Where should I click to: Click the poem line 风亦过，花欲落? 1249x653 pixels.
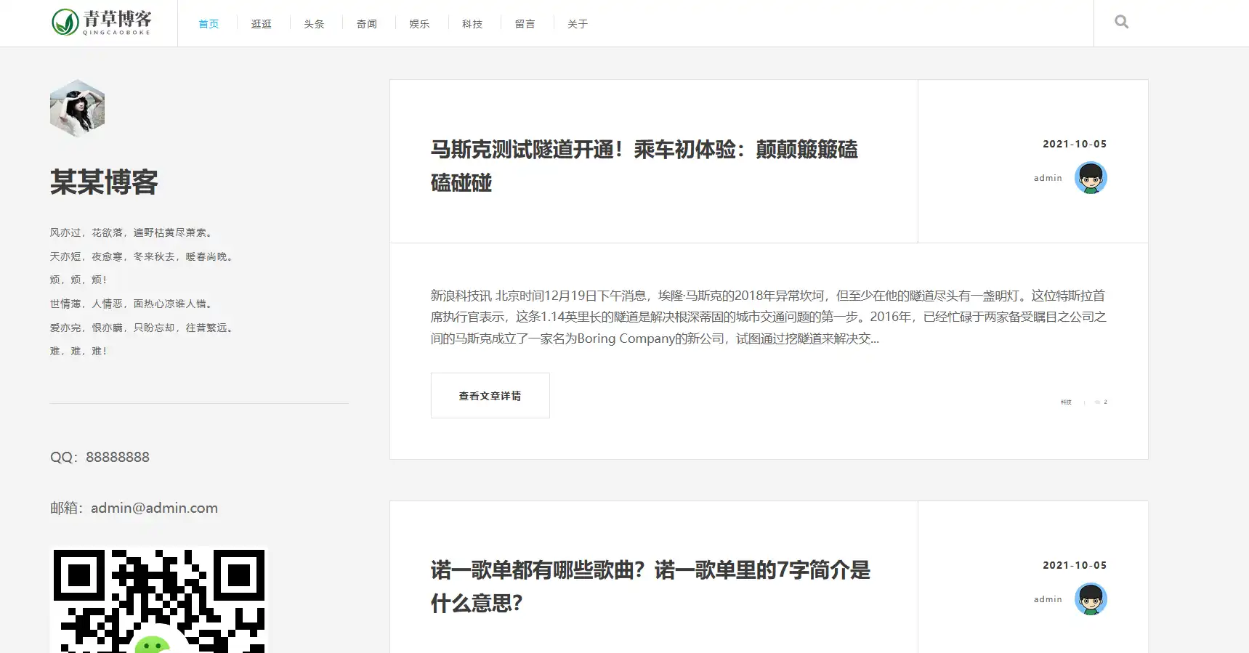coord(133,232)
